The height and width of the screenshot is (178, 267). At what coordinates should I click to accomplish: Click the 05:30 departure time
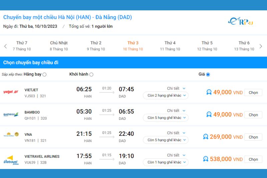[84, 112]
